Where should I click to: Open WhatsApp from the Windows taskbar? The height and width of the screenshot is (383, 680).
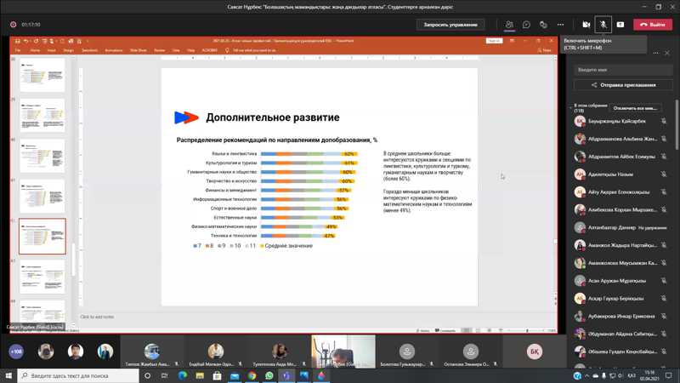point(269,375)
